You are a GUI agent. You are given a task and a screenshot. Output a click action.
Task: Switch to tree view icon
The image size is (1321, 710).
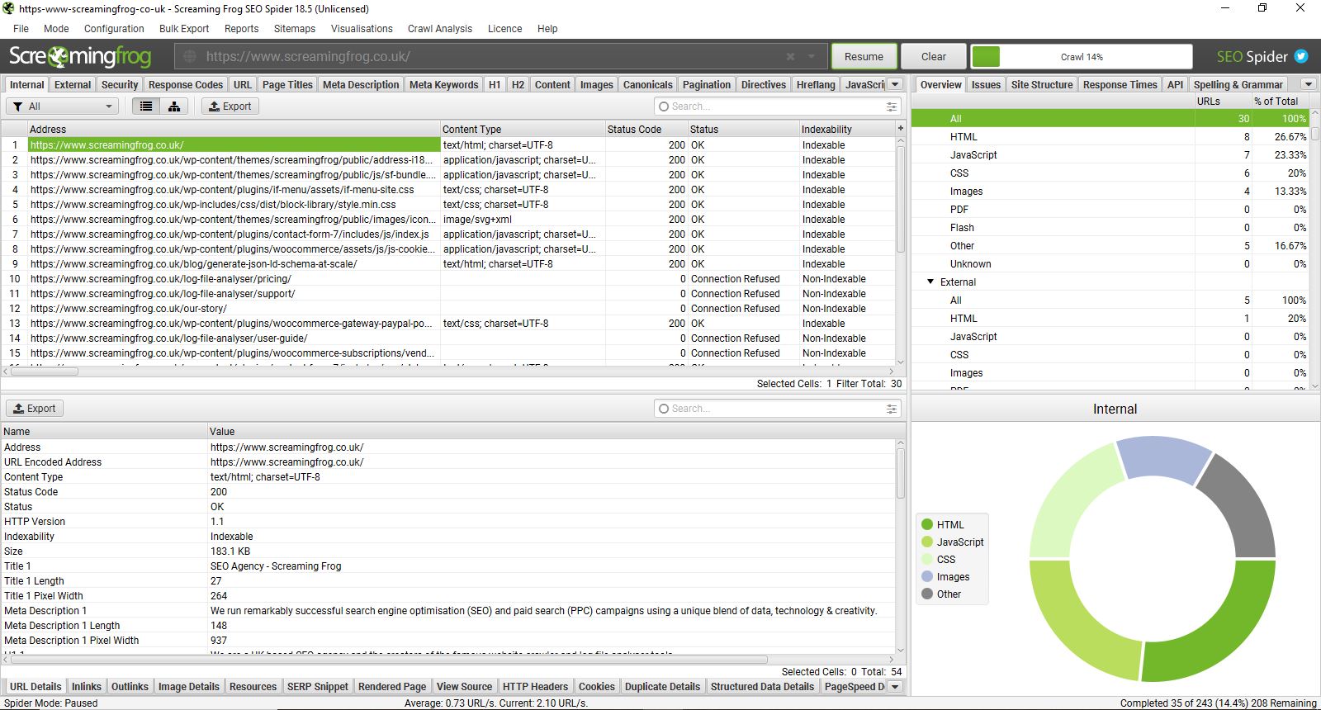click(x=174, y=106)
